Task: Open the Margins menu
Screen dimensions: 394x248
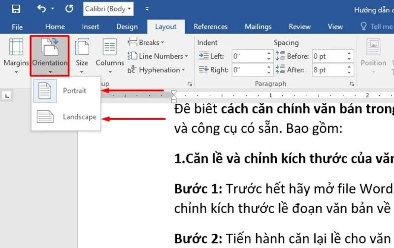Action: pyautogui.click(x=16, y=56)
